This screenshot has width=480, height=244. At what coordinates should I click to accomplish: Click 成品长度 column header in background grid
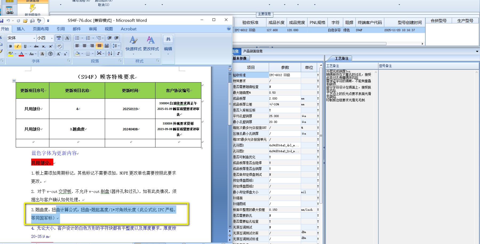click(x=277, y=23)
